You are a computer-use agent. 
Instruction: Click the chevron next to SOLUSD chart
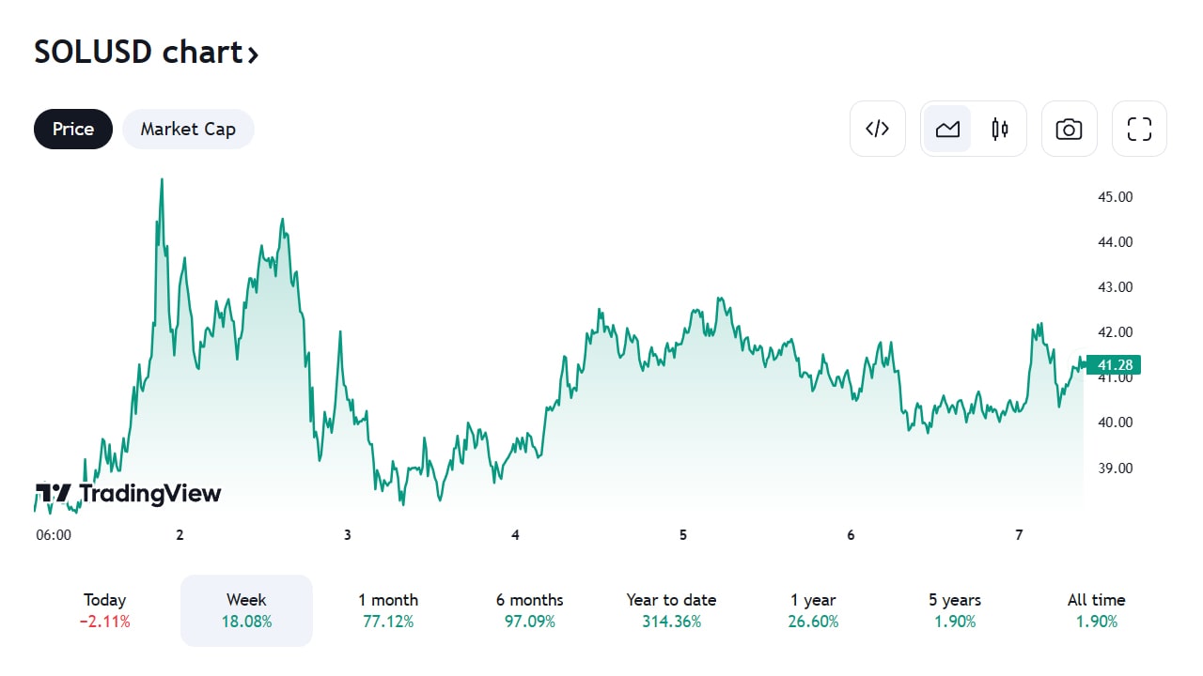click(252, 54)
